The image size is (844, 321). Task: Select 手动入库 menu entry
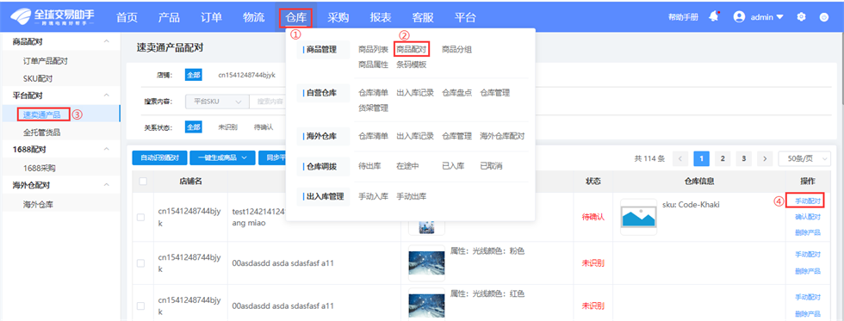pyautogui.click(x=374, y=196)
